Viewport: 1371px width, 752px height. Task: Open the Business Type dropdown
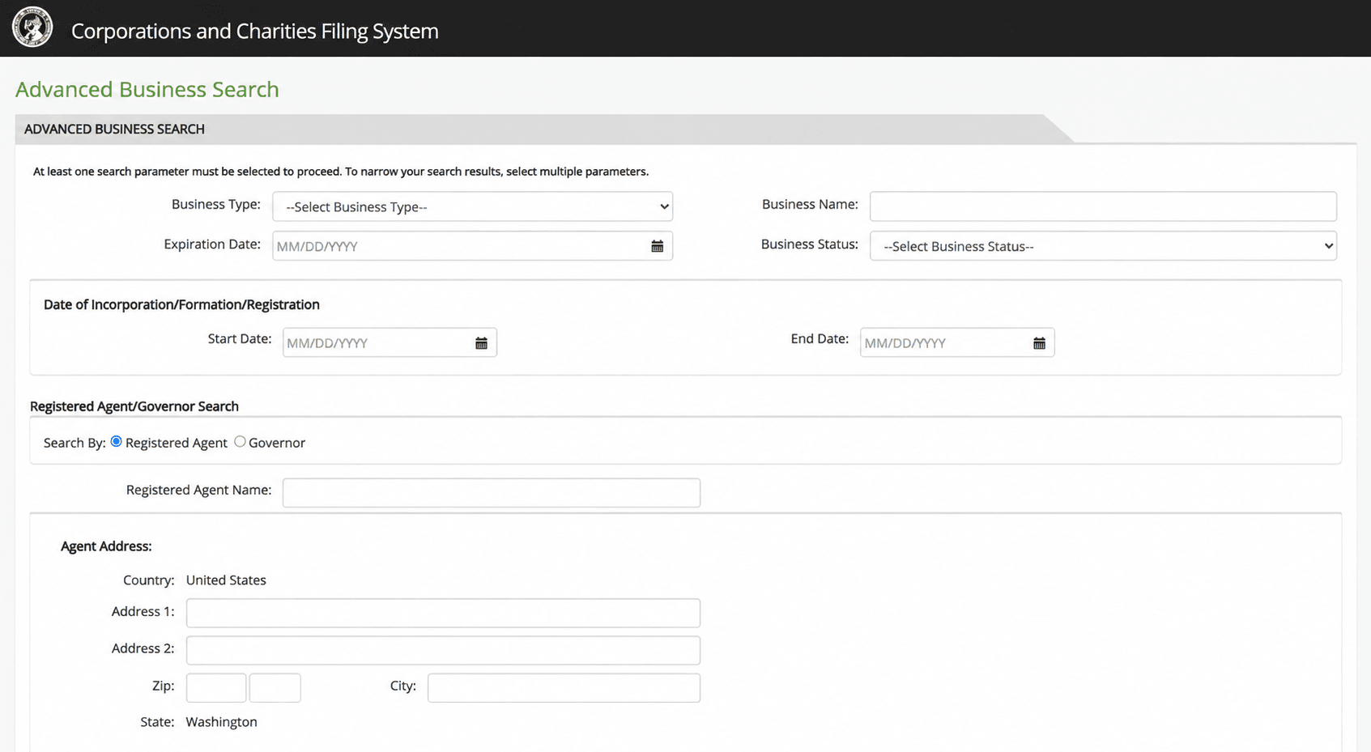[x=473, y=206]
